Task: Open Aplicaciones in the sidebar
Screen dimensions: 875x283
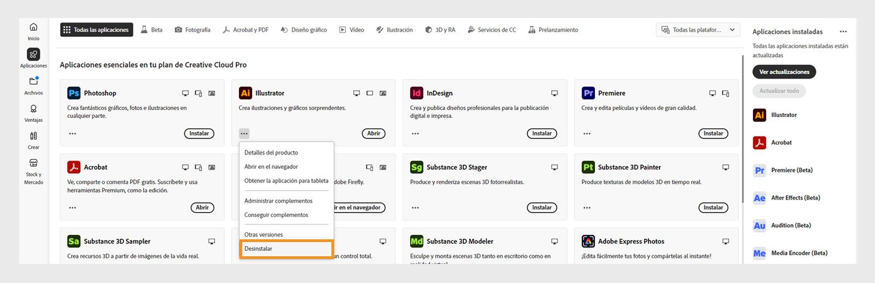Action: (x=33, y=58)
